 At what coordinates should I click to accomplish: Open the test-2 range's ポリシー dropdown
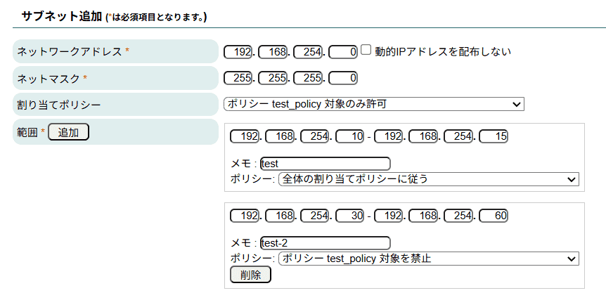click(429, 259)
